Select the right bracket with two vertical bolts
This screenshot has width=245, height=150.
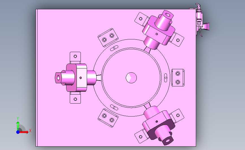click(178, 78)
